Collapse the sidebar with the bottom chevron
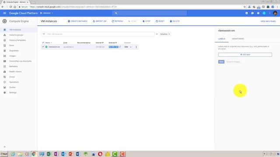Viewport: 280px width, 157px height. coord(5,147)
